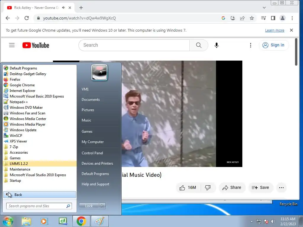Bookmark this tab with the star icon
The width and height of the screenshot is (303, 227).
pos(252,18)
